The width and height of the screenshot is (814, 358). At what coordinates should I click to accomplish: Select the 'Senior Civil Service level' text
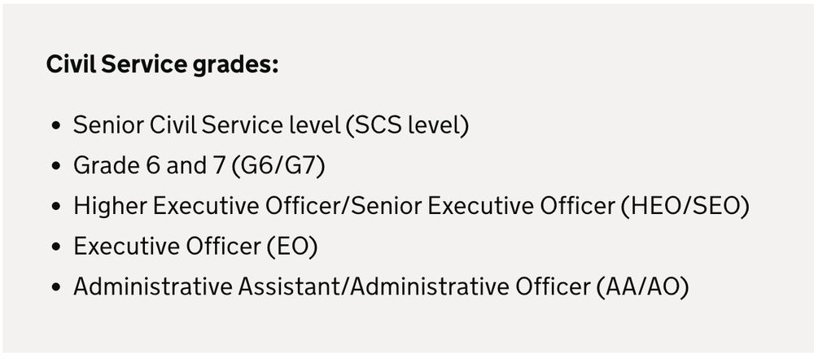(x=207, y=125)
